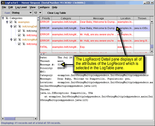Click the LogFactor5 title bar app icon
This screenshot has width=155, height=126.
3,2
